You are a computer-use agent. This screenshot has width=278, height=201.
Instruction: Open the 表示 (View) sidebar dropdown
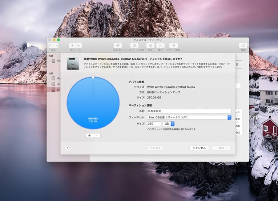tap(53, 46)
